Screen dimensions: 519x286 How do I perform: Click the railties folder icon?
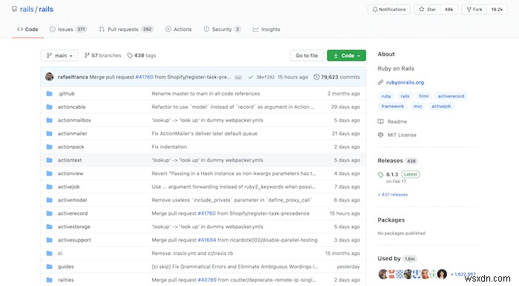click(x=50, y=280)
